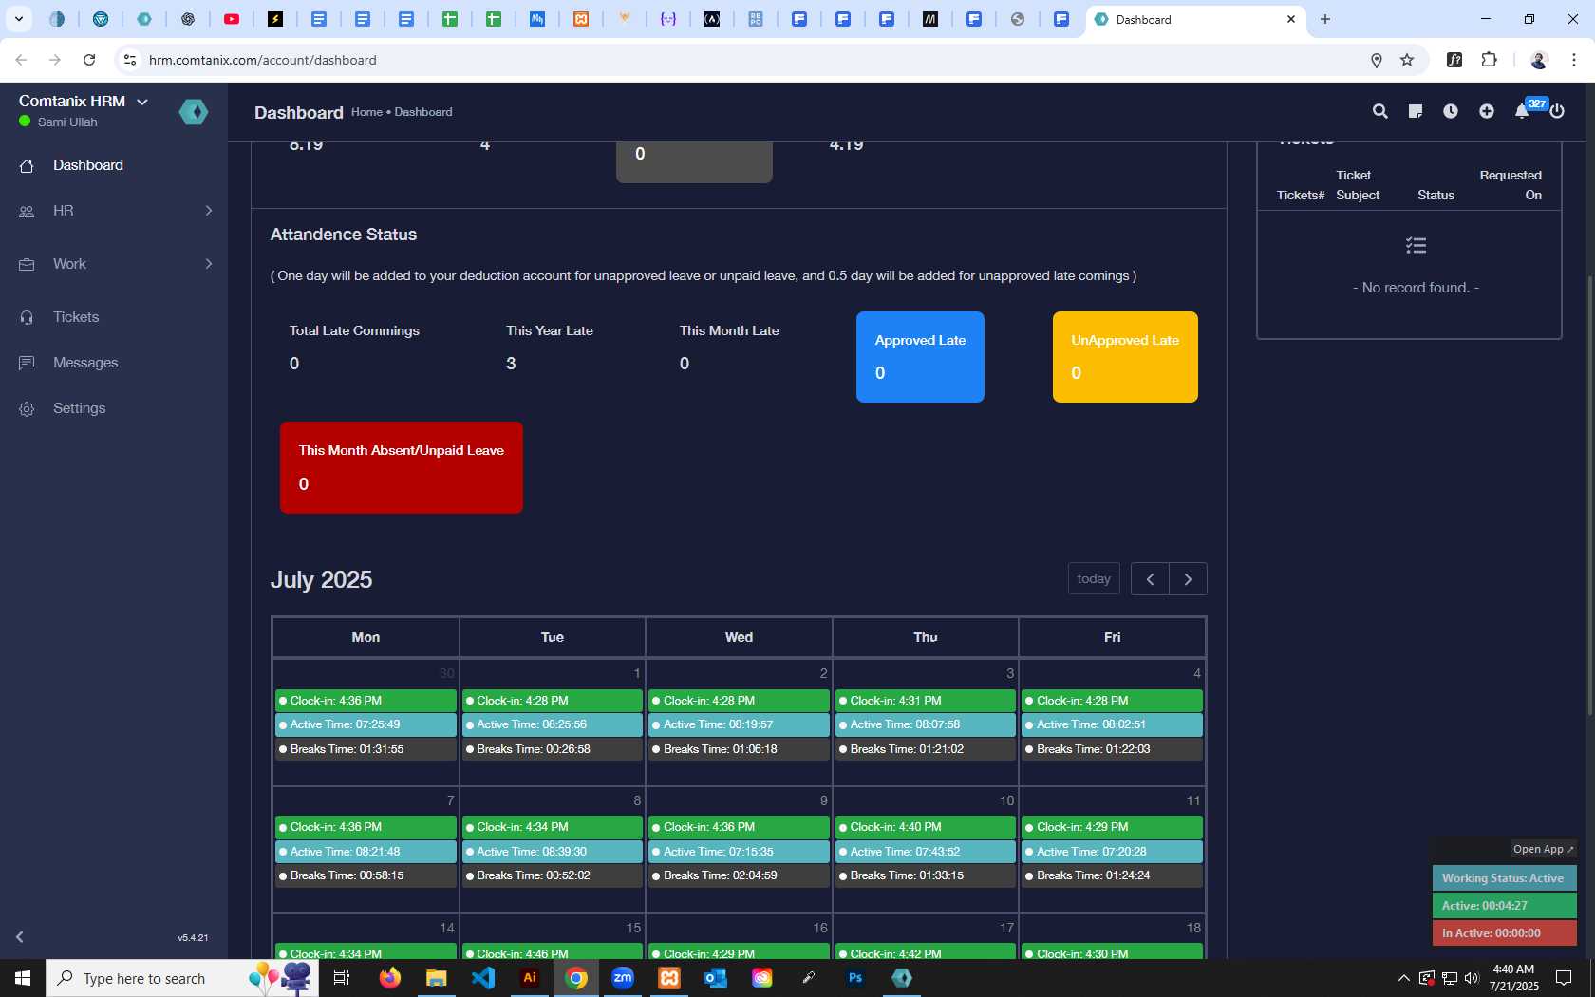Image resolution: width=1595 pixels, height=997 pixels.
Task: Click the Messages icon in sidebar
Action: point(27,364)
